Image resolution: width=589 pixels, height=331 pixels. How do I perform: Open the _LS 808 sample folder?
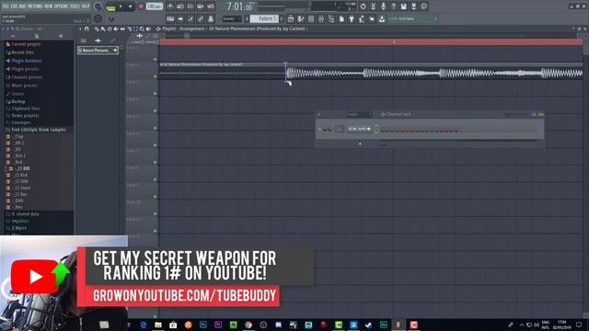(x=19, y=168)
